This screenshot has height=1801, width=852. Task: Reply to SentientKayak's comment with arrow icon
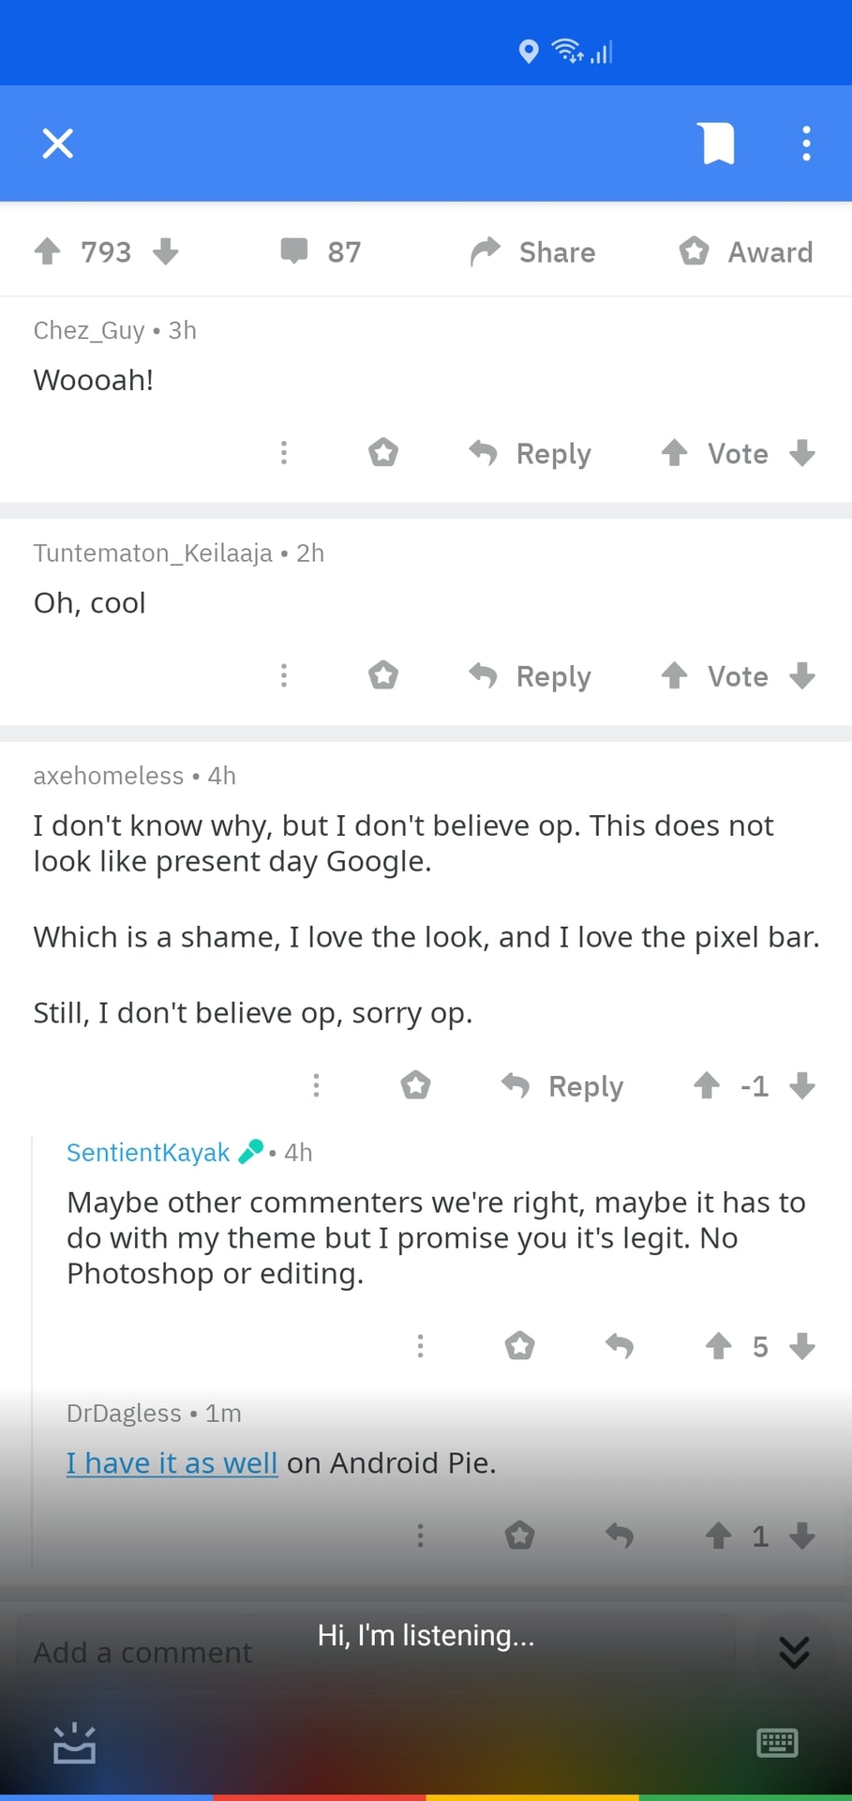pyautogui.click(x=620, y=1346)
